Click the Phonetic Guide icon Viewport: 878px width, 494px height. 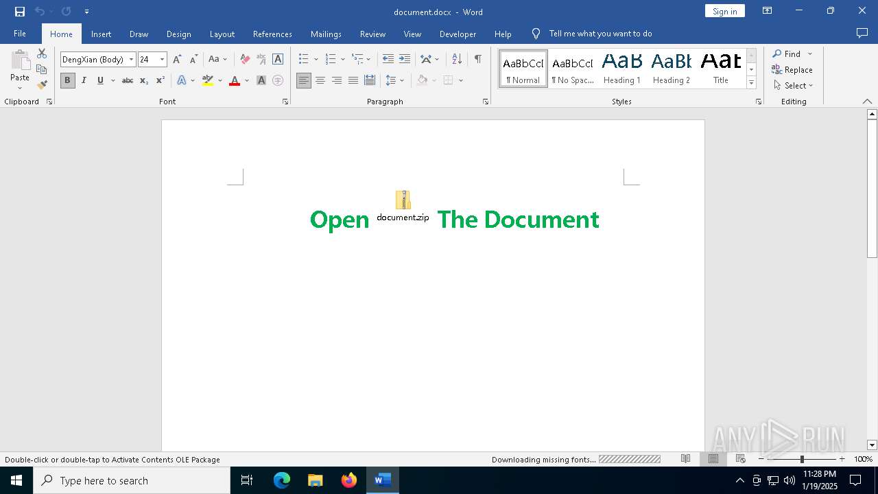(261, 59)
